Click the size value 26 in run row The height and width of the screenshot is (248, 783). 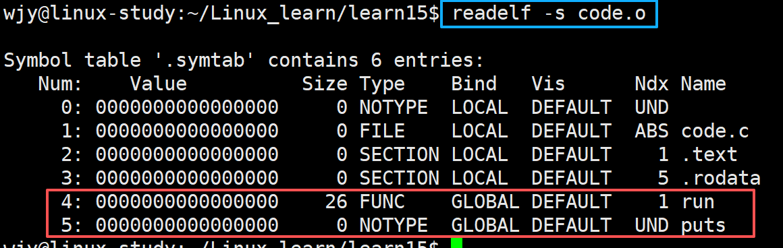point(336,201)
